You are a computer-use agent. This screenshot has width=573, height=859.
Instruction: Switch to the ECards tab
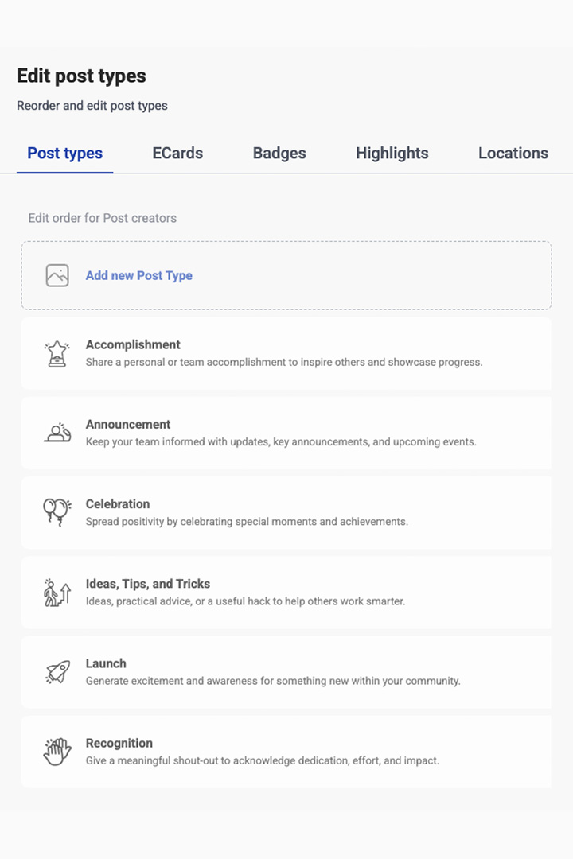pyautogui.click(x=177, y=153)
